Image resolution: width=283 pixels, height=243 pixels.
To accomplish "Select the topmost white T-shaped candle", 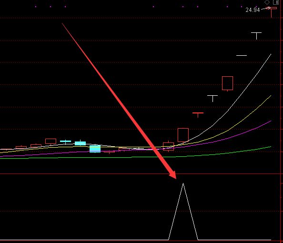I will (256, 36).
